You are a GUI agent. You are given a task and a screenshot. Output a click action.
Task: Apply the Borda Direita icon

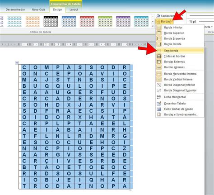[x=159, y=44]
